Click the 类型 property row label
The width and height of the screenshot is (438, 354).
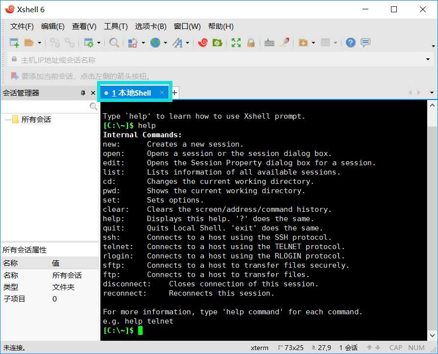coord(11,287)
